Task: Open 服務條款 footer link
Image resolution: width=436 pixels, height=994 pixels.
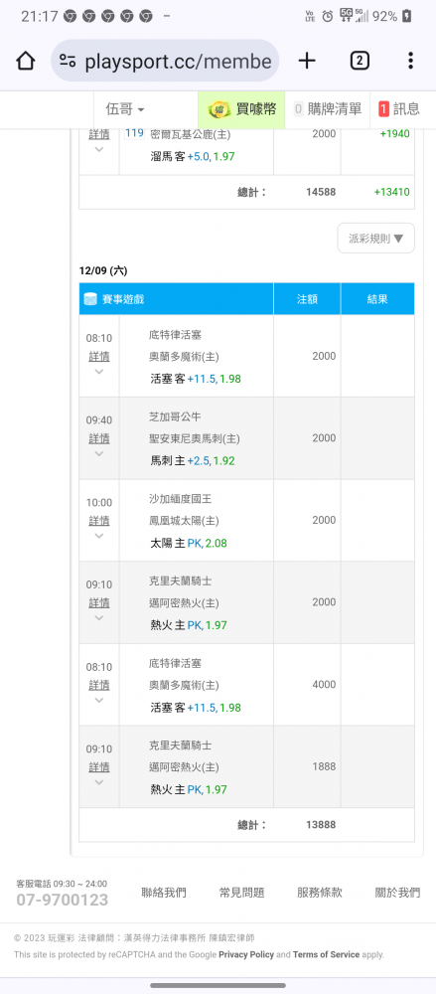Action: (x=320, y=893)
